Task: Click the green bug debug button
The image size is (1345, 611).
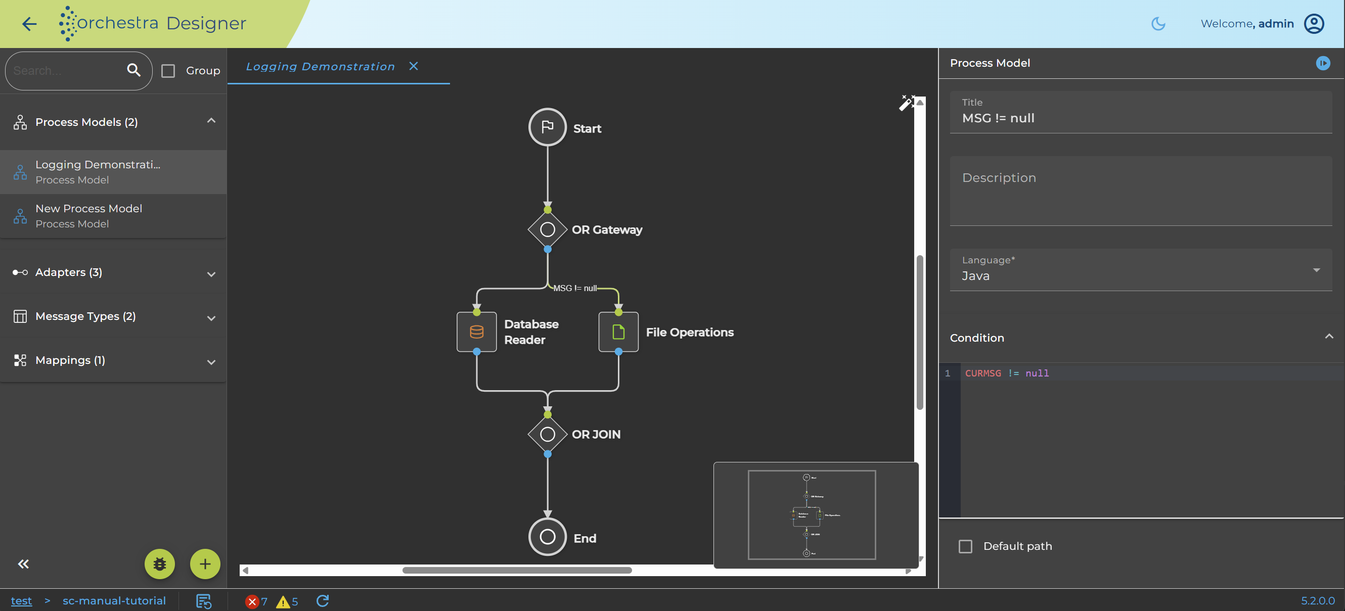Action: tap(160, 563)
